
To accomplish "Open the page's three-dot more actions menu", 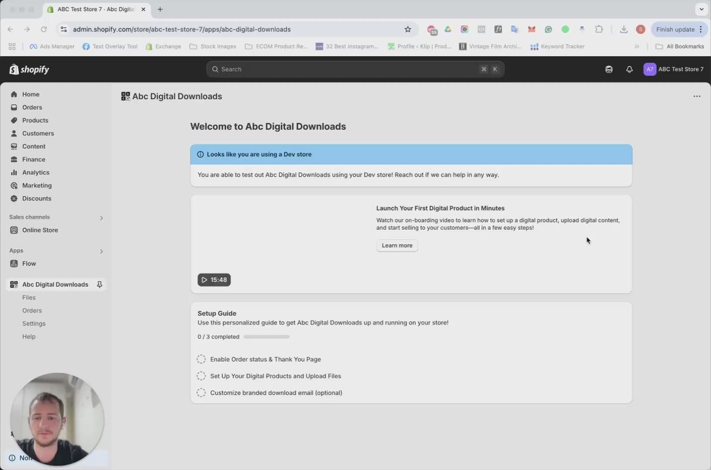I will [x=697, y=97].
